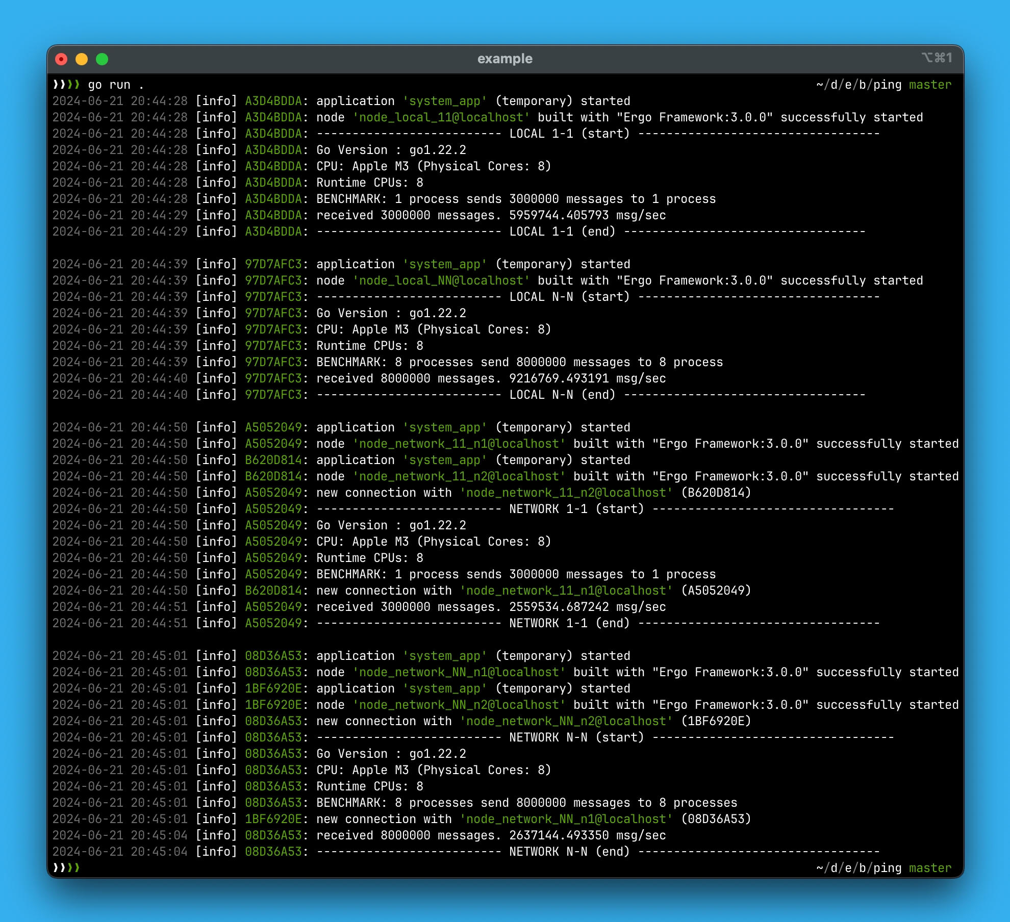Click the 'example' window title

(504, 59)
